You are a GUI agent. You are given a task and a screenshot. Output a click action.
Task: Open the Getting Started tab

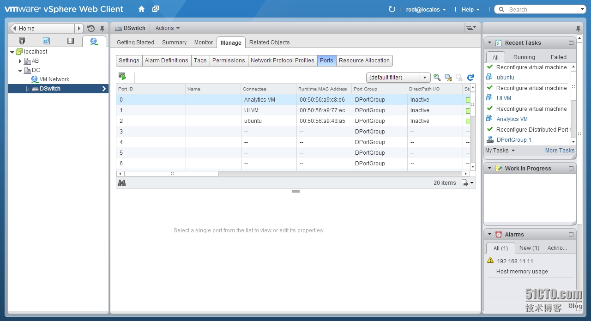coord(135,42)
